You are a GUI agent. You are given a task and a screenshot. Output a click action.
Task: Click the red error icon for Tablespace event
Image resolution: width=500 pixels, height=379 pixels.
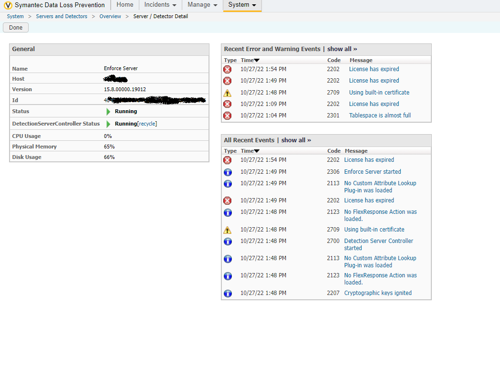click(x=228, y=116)
